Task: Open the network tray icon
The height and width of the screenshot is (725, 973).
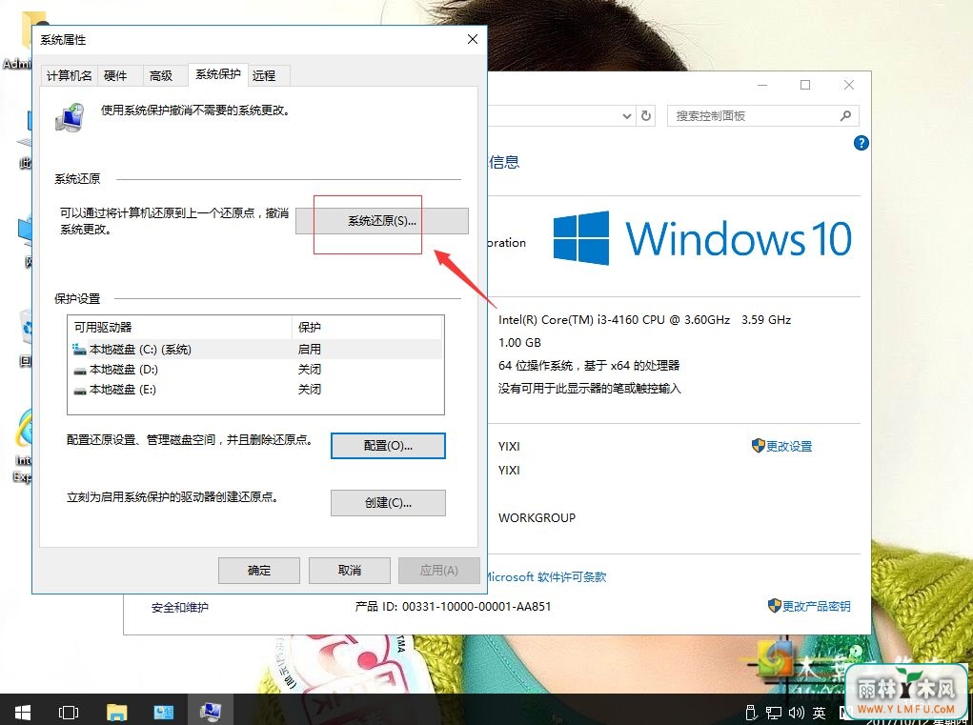Action: click(773, 714)
